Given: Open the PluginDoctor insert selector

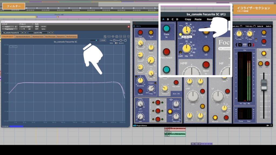Looking at the screenshot, I should pos(9,29).
